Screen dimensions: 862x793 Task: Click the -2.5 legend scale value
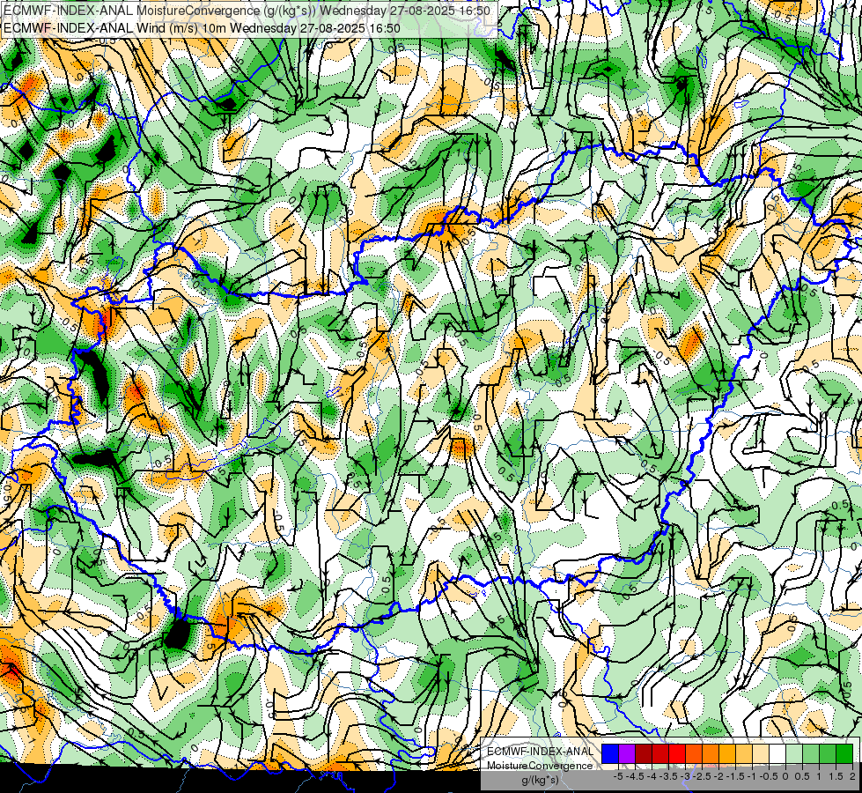pos(704,776)
